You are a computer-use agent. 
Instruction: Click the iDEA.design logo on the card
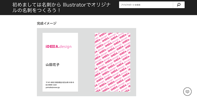click(59, 47)
